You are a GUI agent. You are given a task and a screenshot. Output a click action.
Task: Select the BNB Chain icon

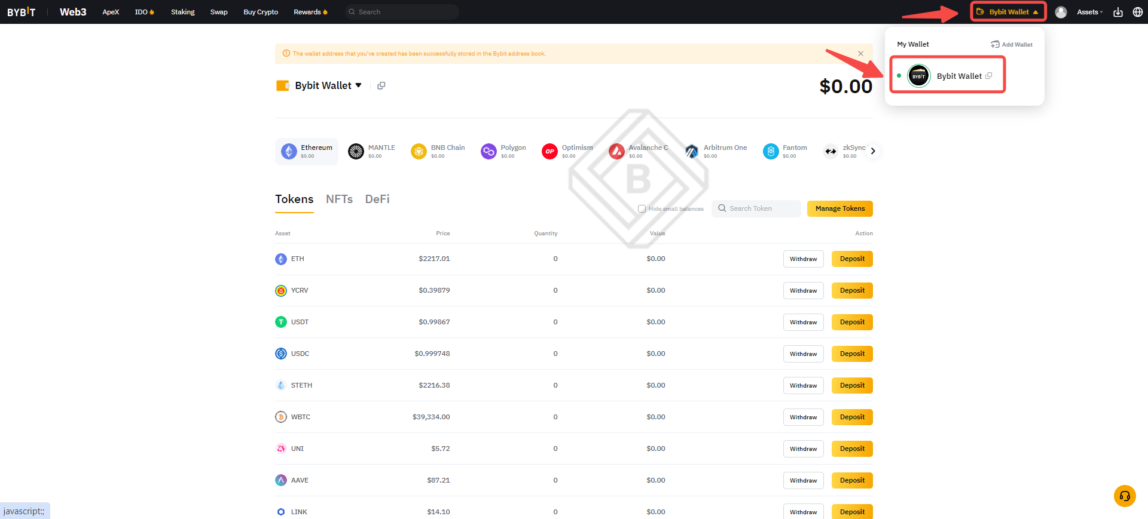pyautogui.click(x=419, y=152)
